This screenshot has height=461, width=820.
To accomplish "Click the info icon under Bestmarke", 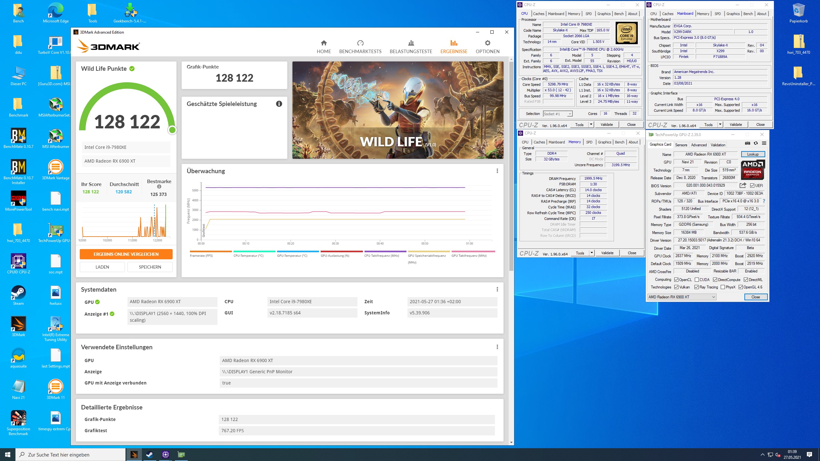I will tap(159, 187).
